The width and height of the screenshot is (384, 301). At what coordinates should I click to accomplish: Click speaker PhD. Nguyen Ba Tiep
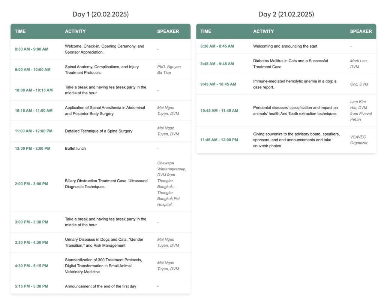click(169, 70)
